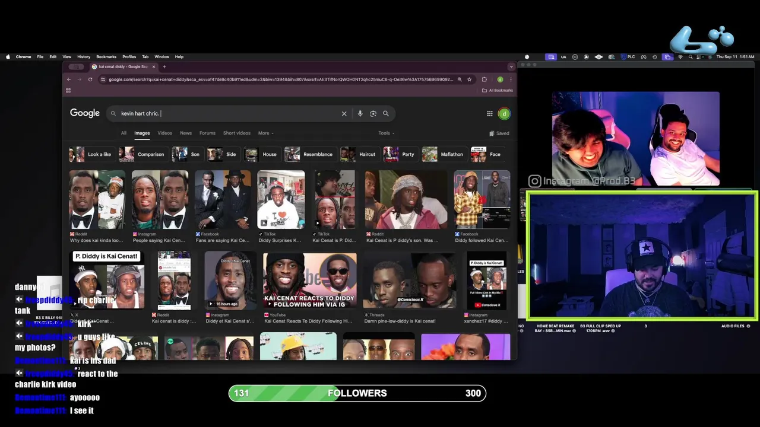
Task: Click the UA icon in the menu bar
Action: tap(563, 57)
